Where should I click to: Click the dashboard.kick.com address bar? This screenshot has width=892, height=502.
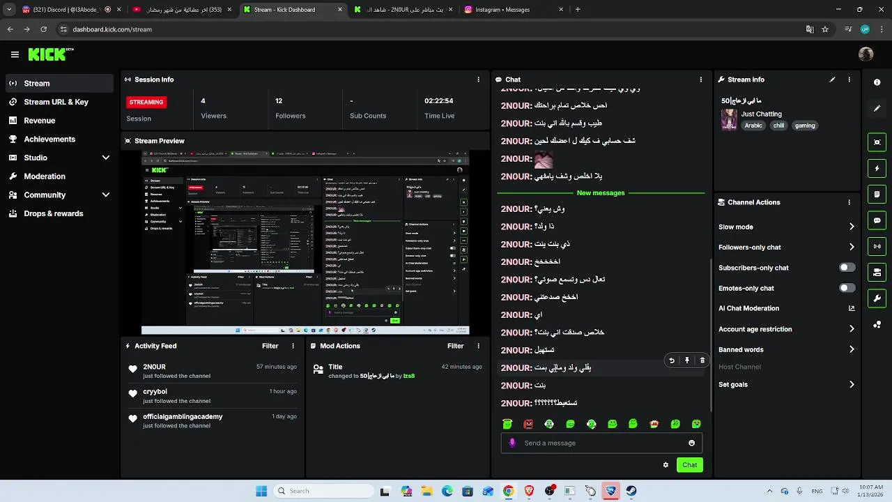click(111, 29)
